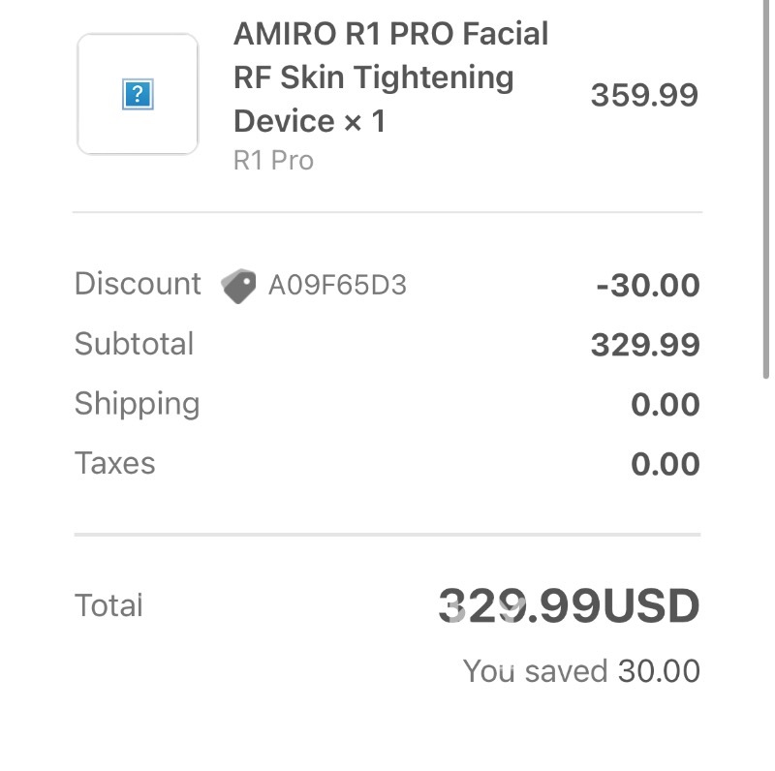Click the total amount 329.99USD
The height and width of the screenshot is (771, 775).
coord(569,607)
